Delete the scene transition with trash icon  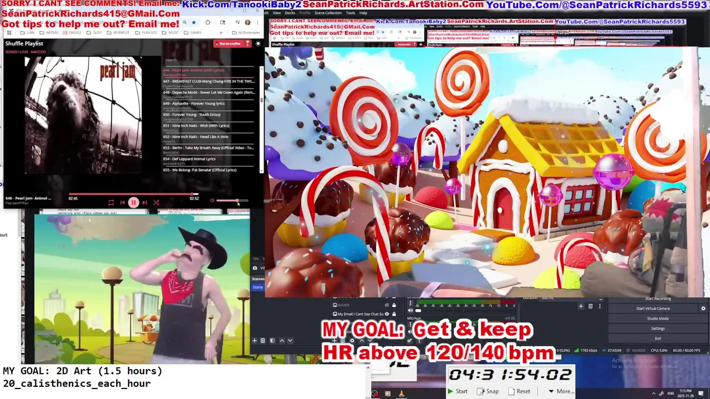pos(590,306)
